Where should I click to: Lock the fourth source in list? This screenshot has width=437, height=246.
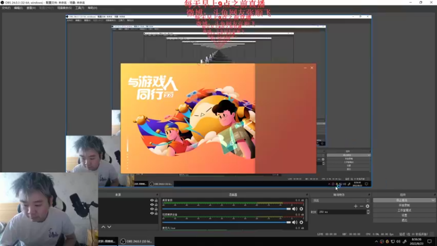(x=156, y=213)
